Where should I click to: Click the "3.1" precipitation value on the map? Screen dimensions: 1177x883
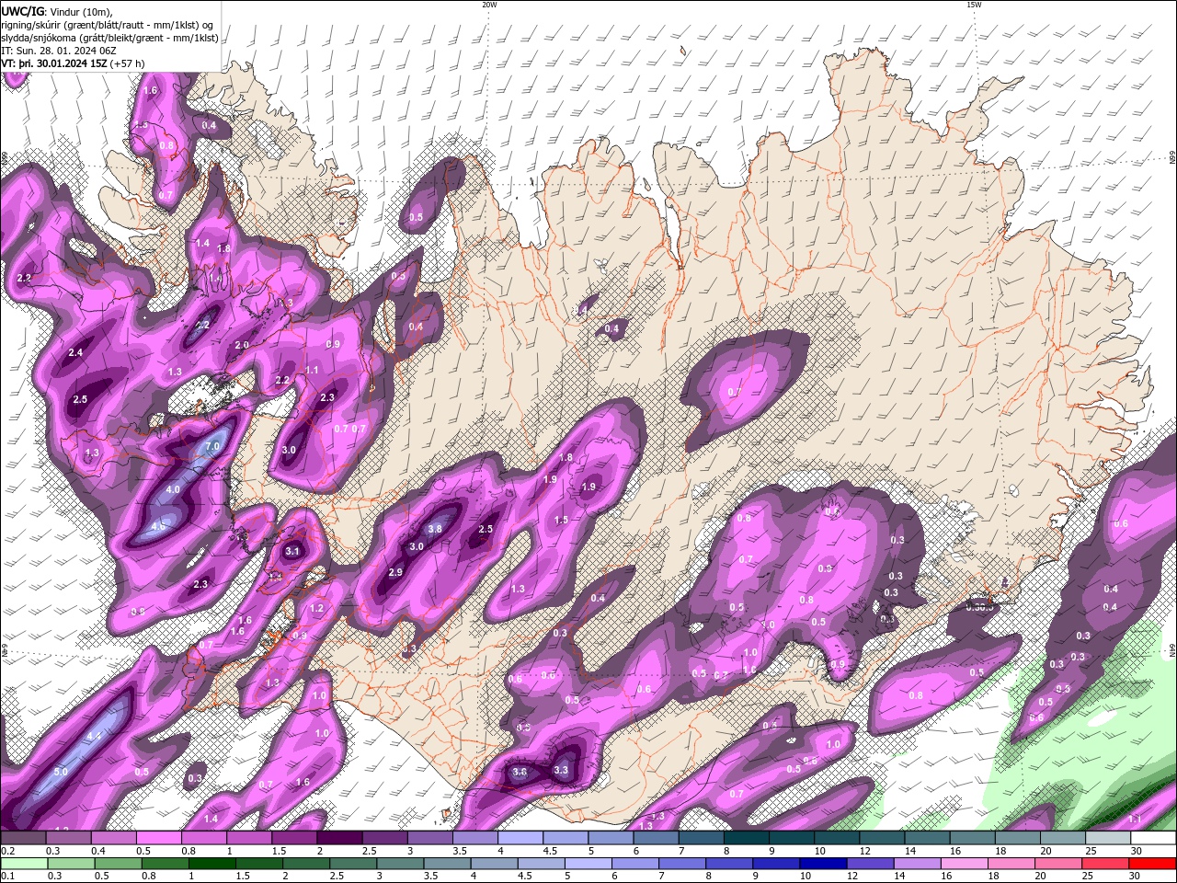pyautogui.click(x=293, y=552)
